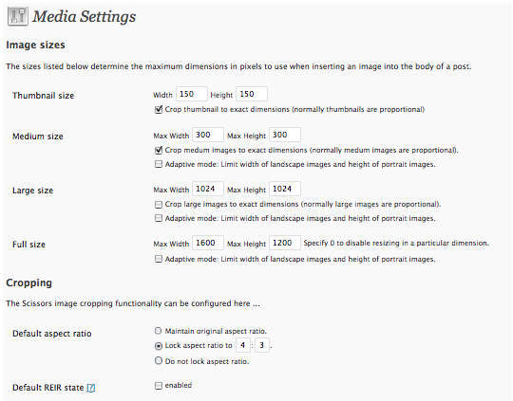Click the Medium size Max Width field
Screen dimensions: 513x401
[208, 135]
